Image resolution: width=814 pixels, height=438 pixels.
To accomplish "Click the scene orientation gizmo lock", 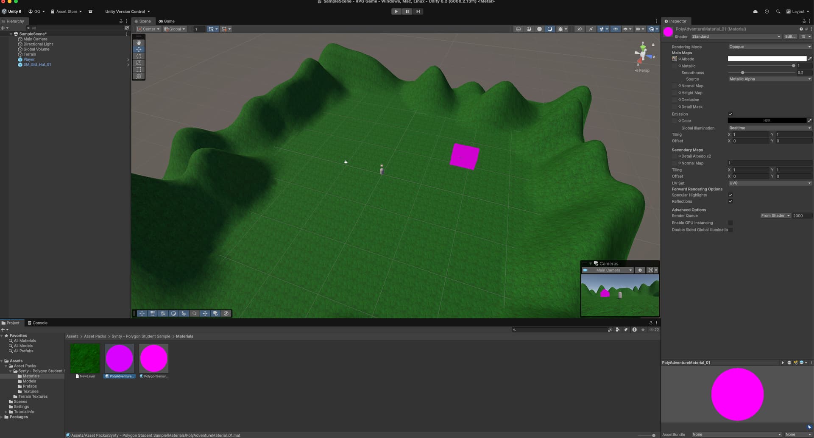I will coord(653,45).
